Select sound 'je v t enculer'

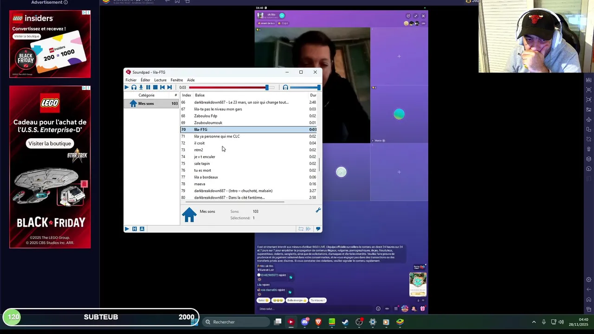249,157
